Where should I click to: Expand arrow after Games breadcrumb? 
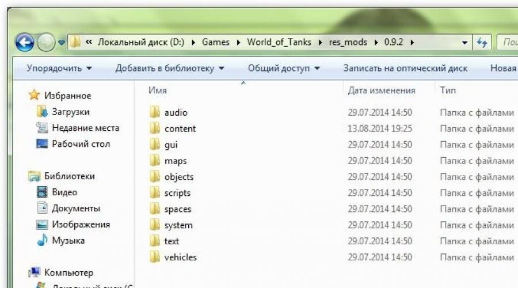click(238, 42)
